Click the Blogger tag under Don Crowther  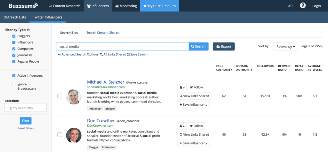pos(93,147)
